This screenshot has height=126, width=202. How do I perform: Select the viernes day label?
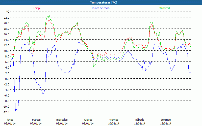(114, 120)
